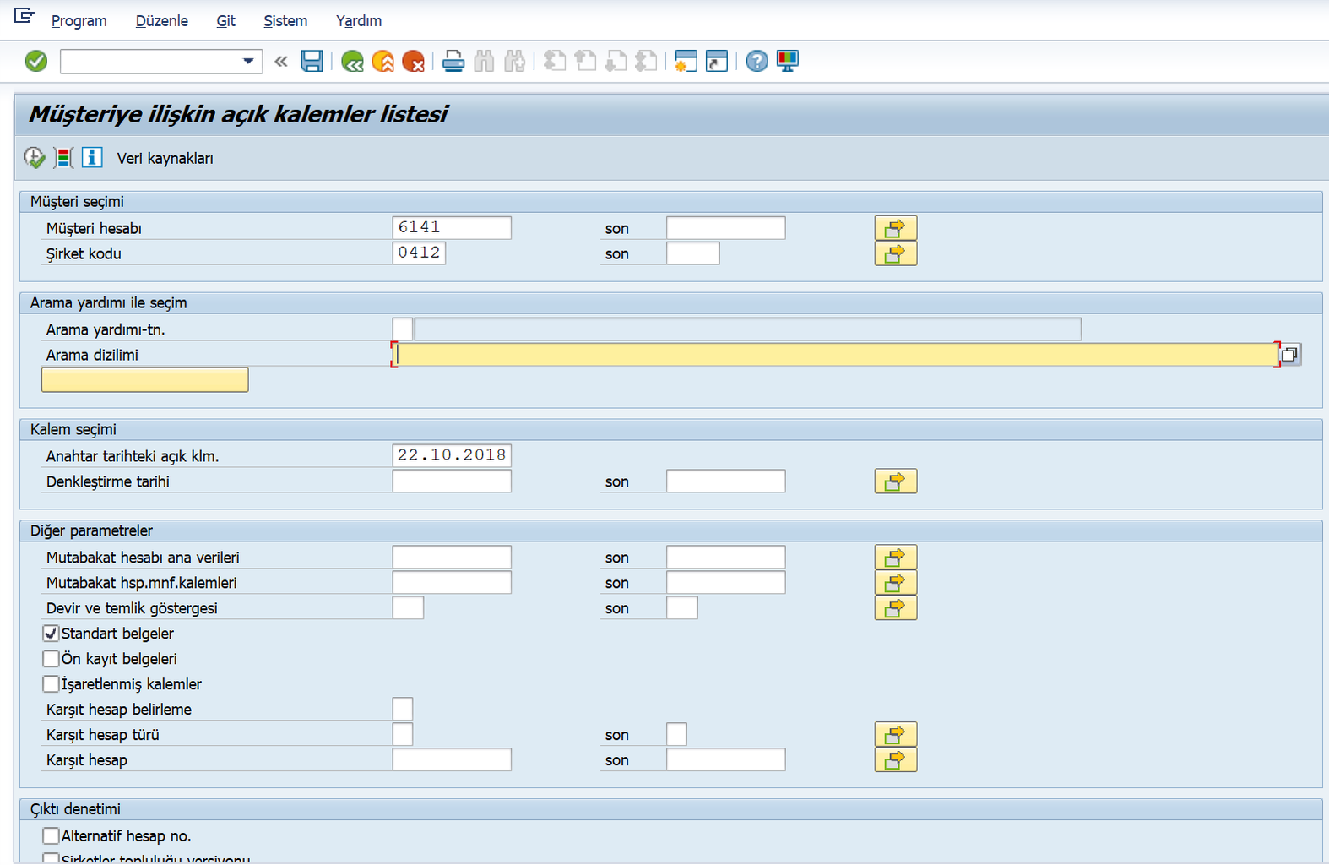Click the Şirket kodu field containing 0412
Image resolution: width=1329 pixels, height=865 pixels.
[x=419, y=253]
